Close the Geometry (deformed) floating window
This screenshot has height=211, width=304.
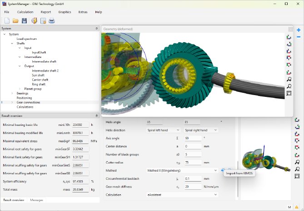[290, 29]
